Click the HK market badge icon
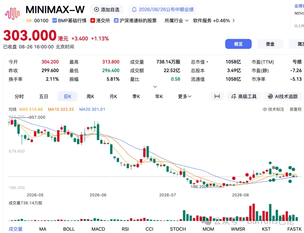The height and width of the screenshot is (233, 304). (x=29, y=21)
